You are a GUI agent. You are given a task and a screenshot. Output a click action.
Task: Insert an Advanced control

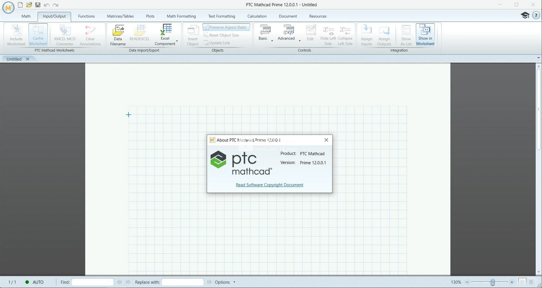[286, 33]
